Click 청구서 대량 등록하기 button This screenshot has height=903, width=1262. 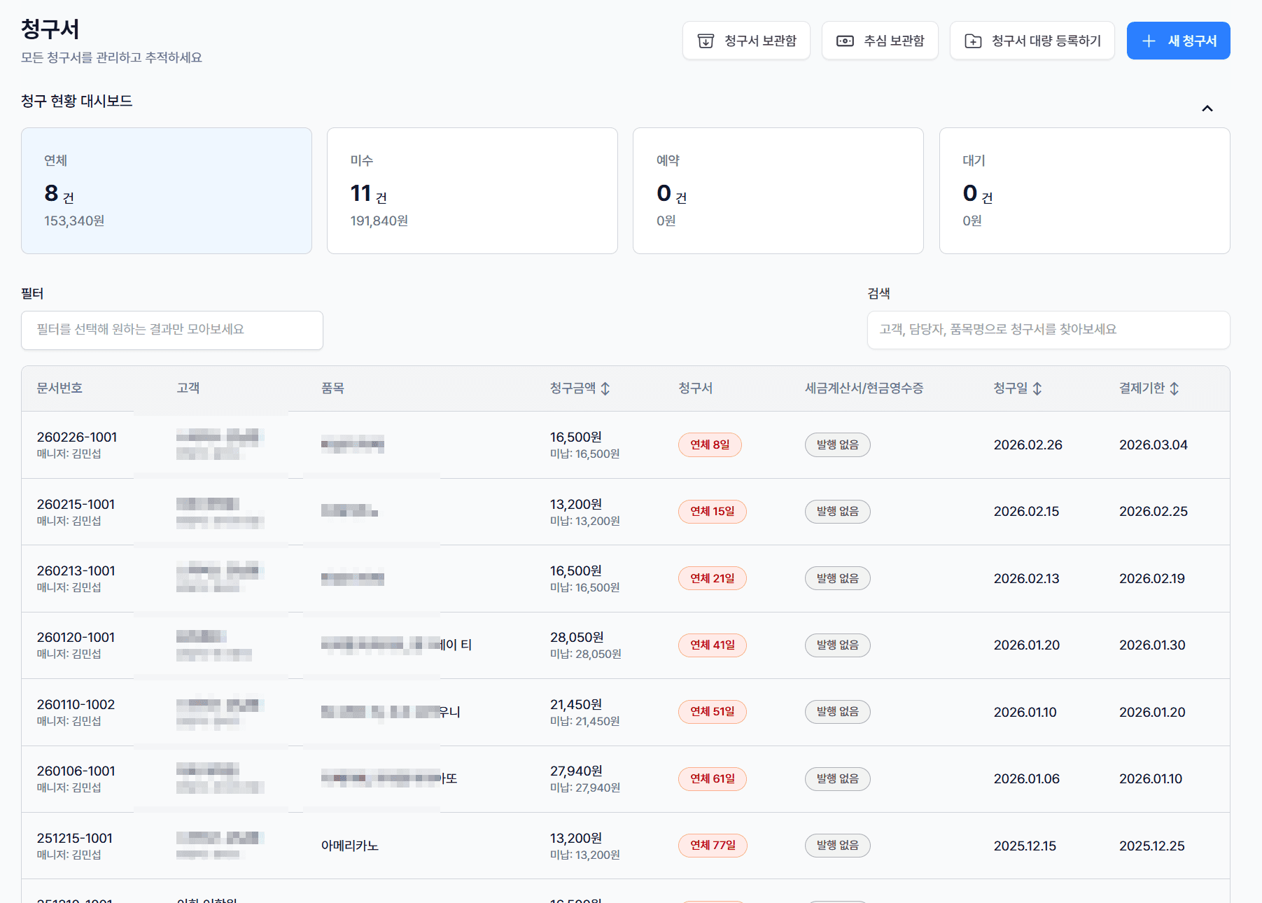tap(1032, 41)
